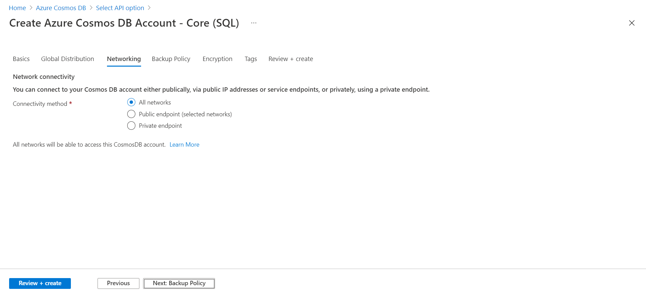Open the ellipsis more options menu

pyautogui.click(x=254, y=23)
